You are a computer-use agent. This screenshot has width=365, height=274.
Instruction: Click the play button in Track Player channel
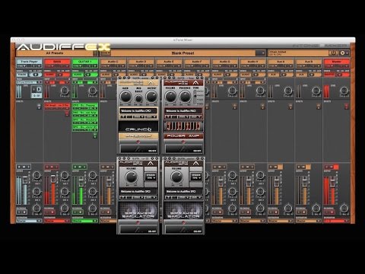coord(39,89)
